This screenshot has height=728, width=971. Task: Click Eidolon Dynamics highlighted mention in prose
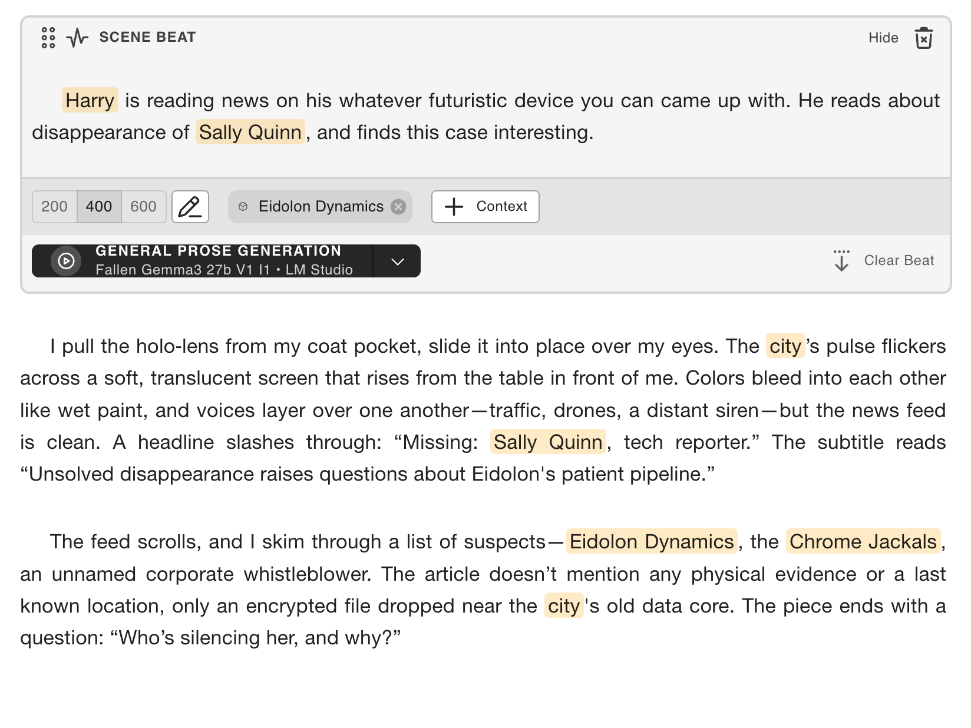point(651,542)
